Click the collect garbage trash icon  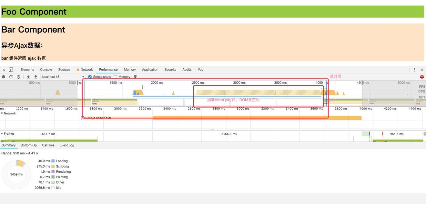tap(135, 77)
